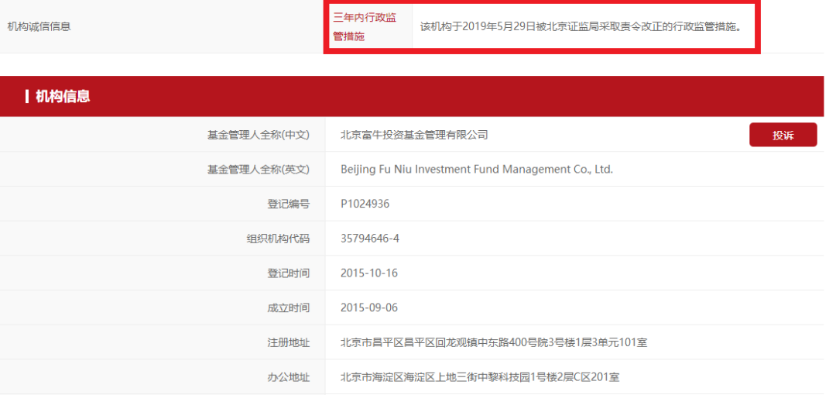Select the 成立时间 field label
Viewport: 836px width, 395px height.
coord(289,308)
